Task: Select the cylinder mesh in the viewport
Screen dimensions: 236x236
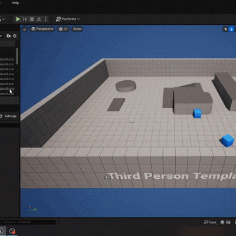Action: 126,86
